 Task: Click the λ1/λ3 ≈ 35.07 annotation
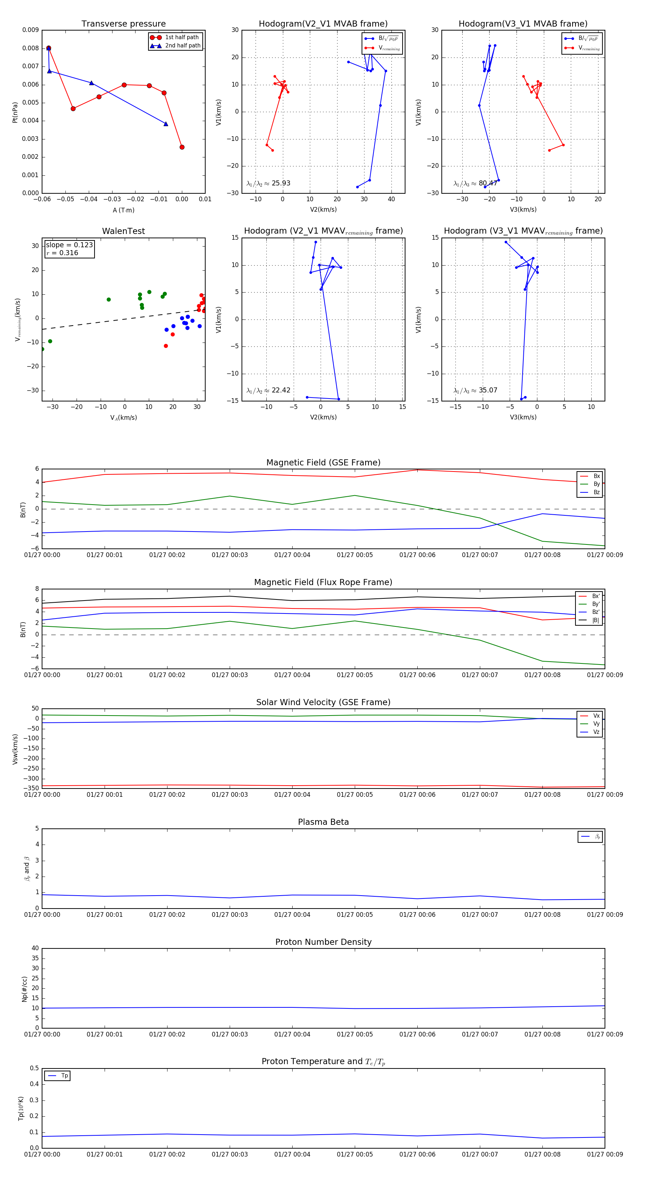pyautogui.click(x=476, y=390)
